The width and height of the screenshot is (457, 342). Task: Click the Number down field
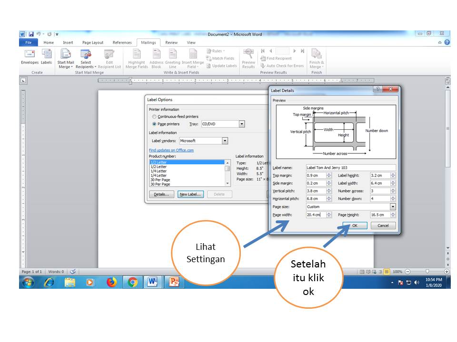tap(380, 199)
